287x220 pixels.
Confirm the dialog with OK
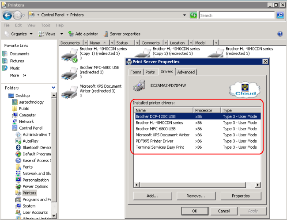click(x=195, y=211)
